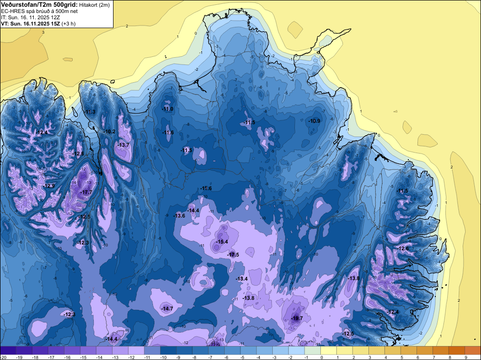Viewport: 481px width, 360px height.
Task: Click the legend swatch labeled -15
Action: (x=88, y=350)
